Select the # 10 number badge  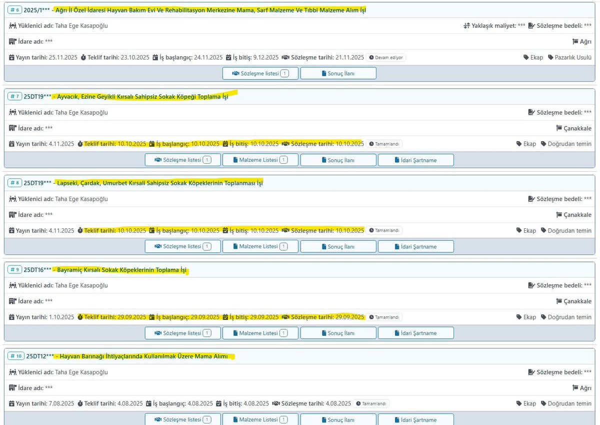16,356
